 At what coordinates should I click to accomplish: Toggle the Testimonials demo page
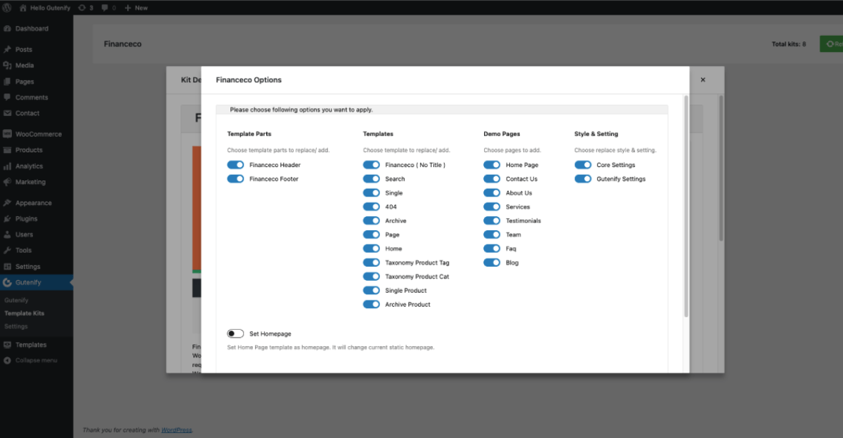tap(492, 221)
